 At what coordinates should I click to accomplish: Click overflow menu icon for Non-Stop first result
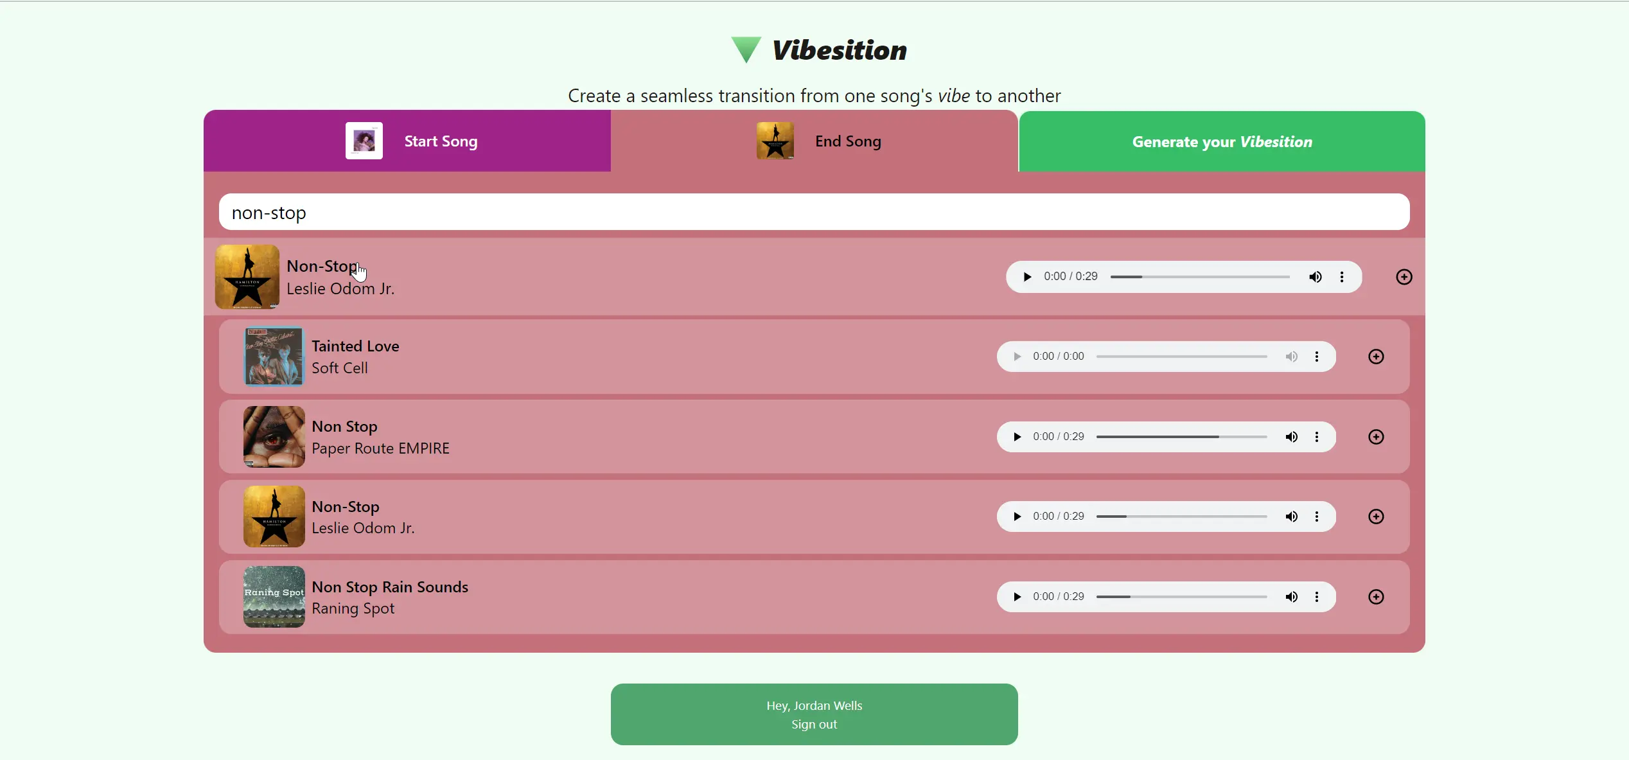[1343, 276]
